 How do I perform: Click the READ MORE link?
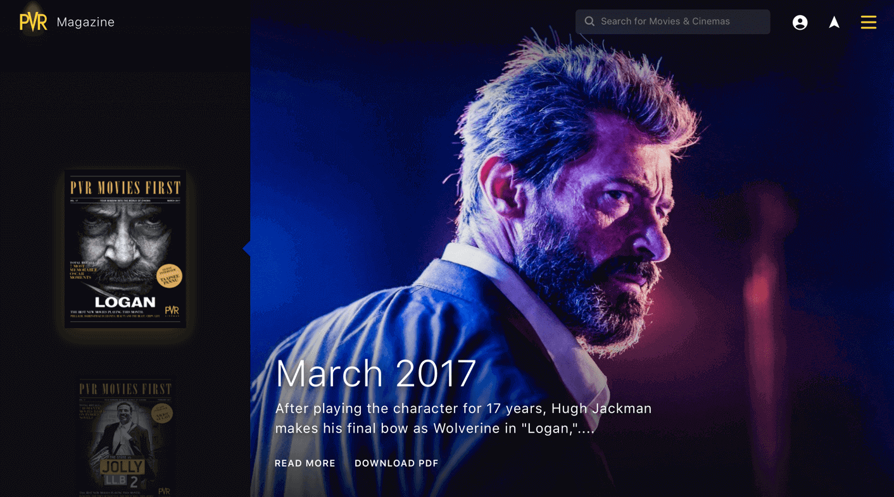click(x=305, y=463)
